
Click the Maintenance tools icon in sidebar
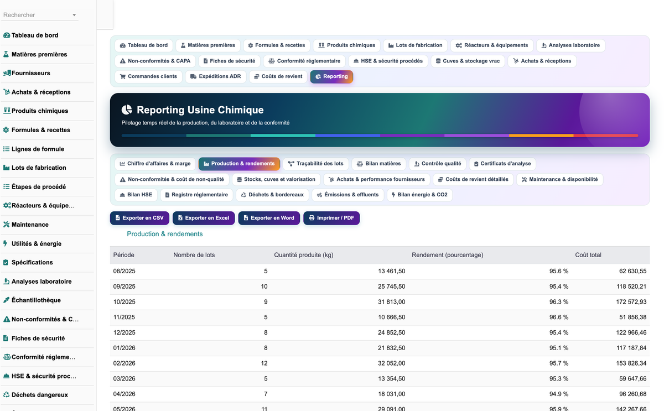click(7, 225)
